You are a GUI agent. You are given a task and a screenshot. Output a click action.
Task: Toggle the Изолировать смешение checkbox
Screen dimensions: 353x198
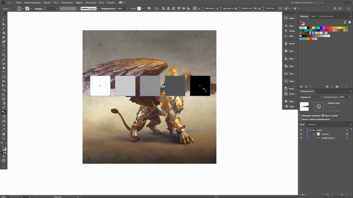point(301,116)
